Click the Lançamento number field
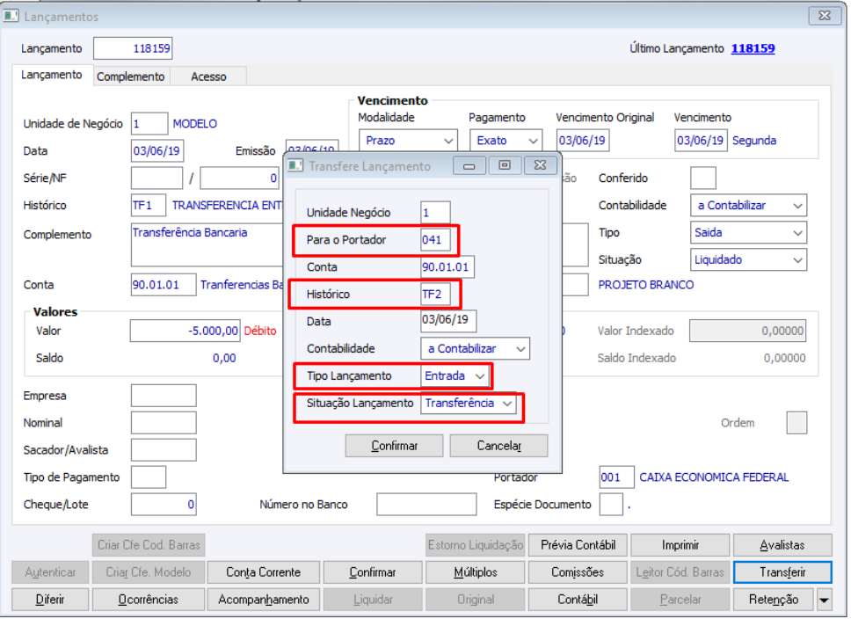The width and height of the screenshot is (851, 619). (133, 48)
